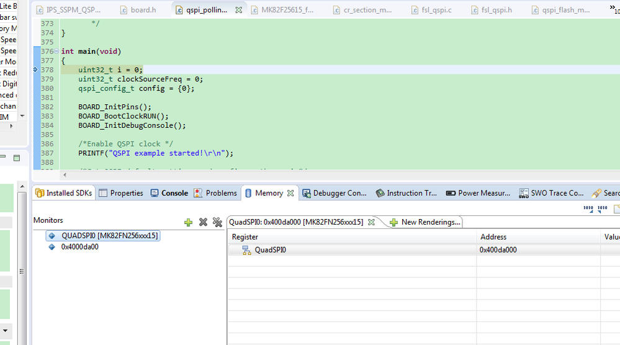Screen dimensions: 620x345
Task: Click line number 376 in the gutter
Action: [47, 52]
